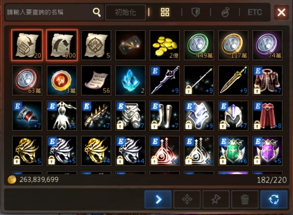Click the move arrows icon button
Screen dimensions: 293x215
pos(187,199)
